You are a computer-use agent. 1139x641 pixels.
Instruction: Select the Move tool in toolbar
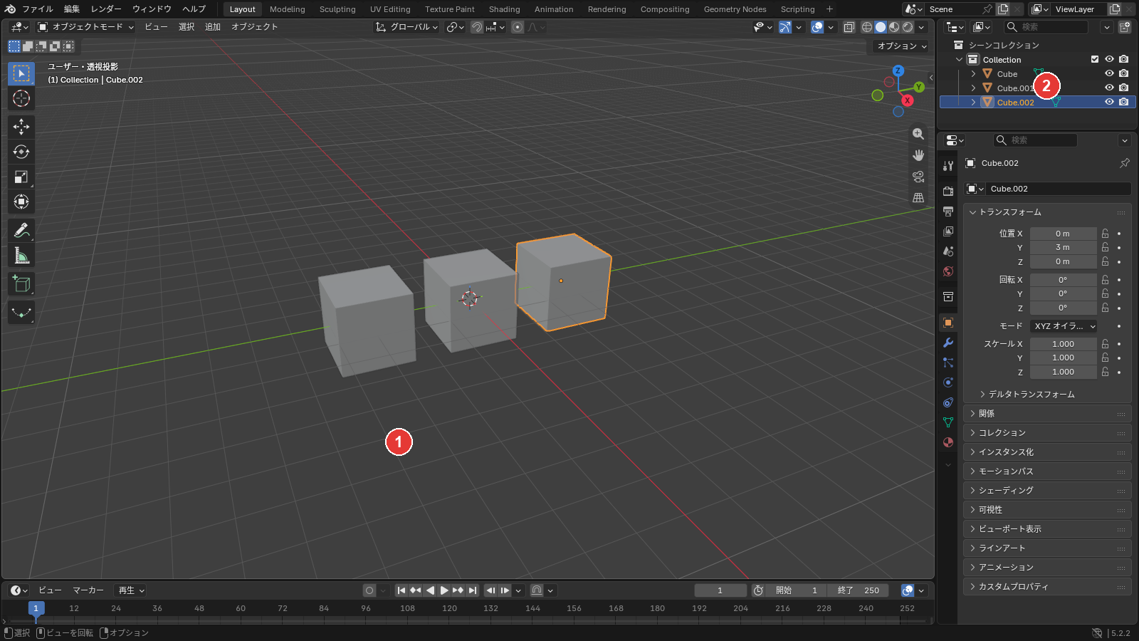point(21,127)
